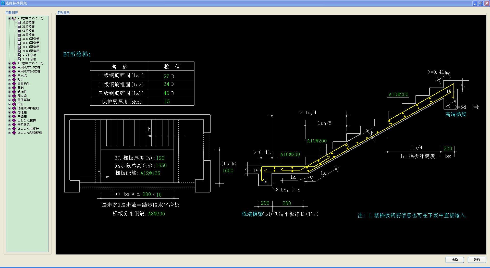The width and height of the screenshot is (490, 268).
Task: Click the 图集列表 panel label
Action: click(x=12, y=13)
